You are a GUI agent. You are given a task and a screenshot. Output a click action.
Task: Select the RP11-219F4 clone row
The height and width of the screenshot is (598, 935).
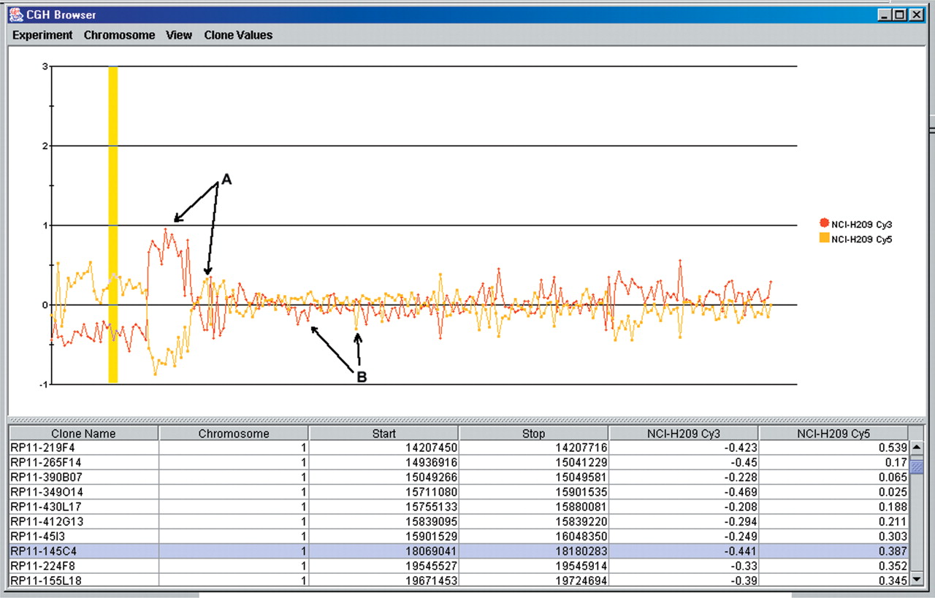(83, 448)
